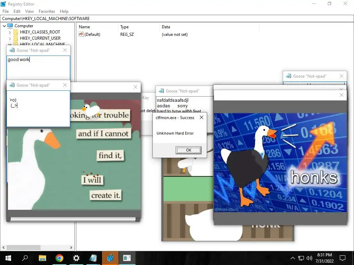Open the Help menu in Registry Editor
The height and width of the screenshot is (265, 354).
64,11
